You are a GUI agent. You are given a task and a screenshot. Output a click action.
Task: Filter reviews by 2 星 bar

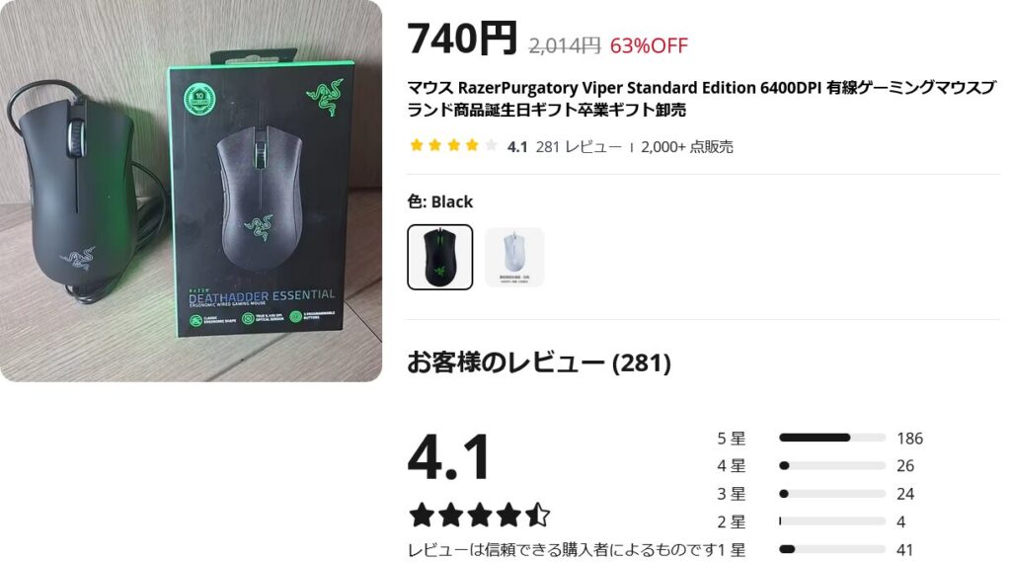coord(831,522)
